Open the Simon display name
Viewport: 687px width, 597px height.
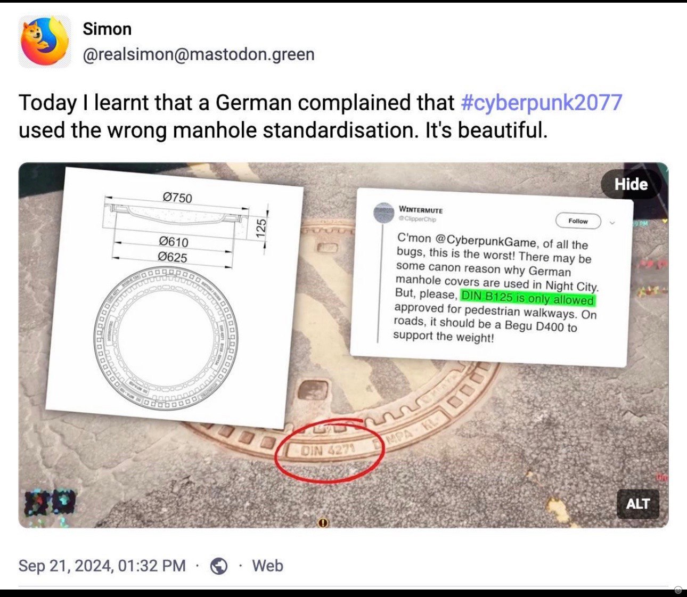point(107,29)
